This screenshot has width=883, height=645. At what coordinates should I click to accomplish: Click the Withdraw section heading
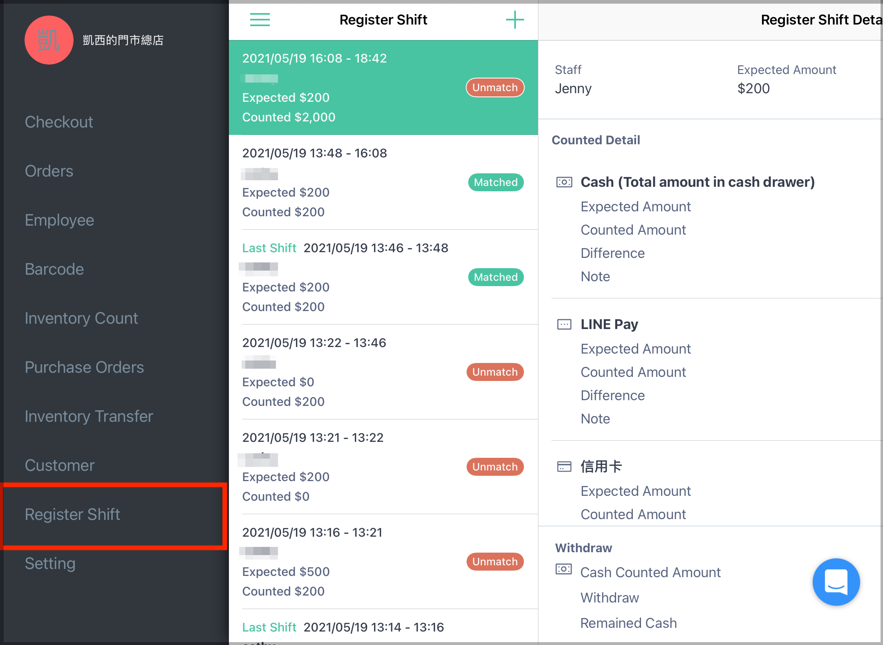point(583,548)
